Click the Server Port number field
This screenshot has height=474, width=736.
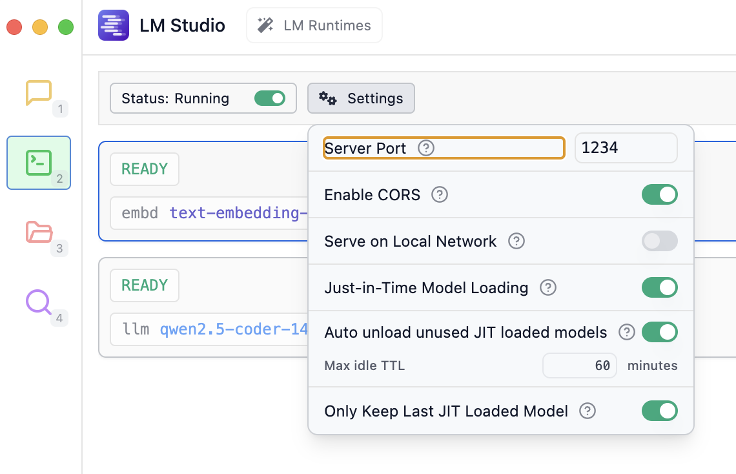(625, 149)
